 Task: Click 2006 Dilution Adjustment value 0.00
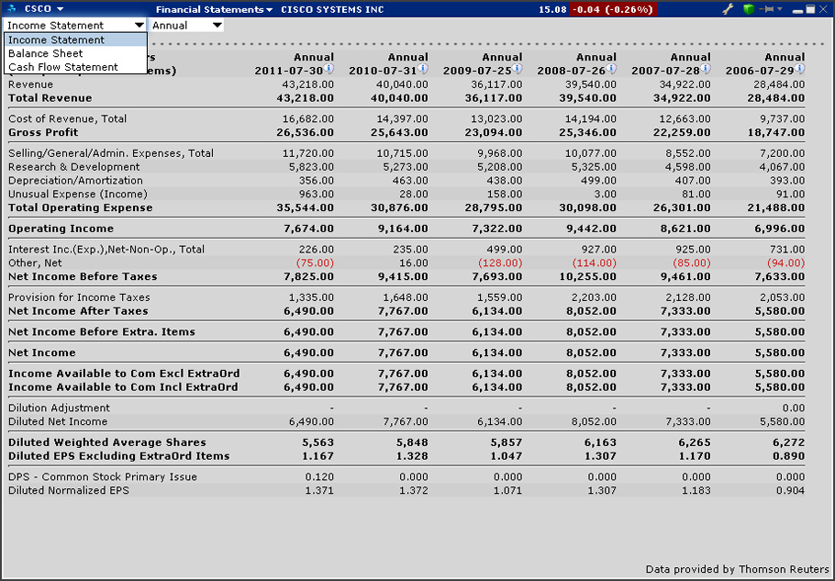coord(794,408)
